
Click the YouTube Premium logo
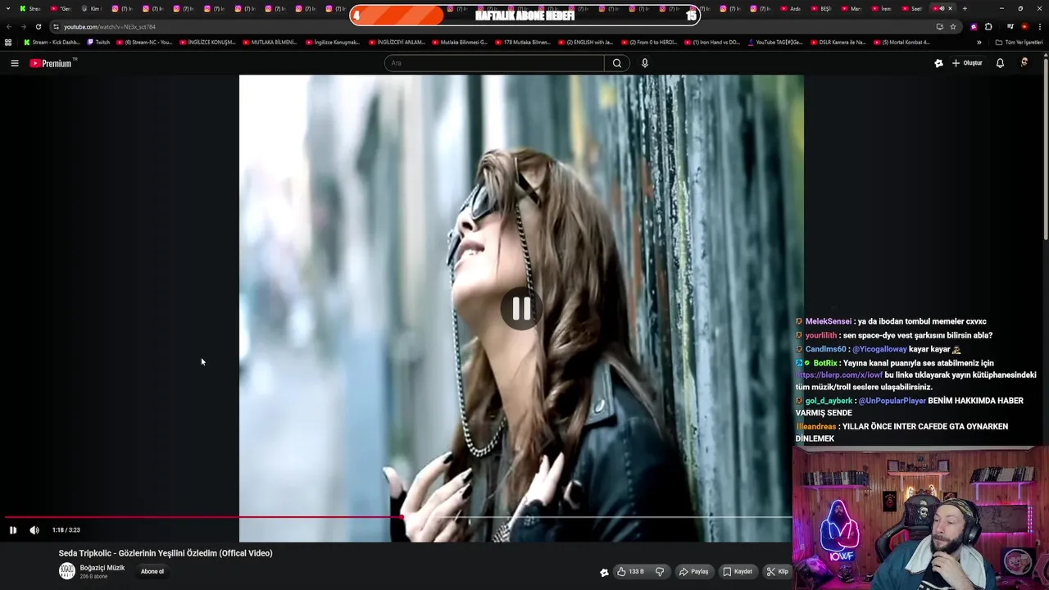click(x=53, y=63)
